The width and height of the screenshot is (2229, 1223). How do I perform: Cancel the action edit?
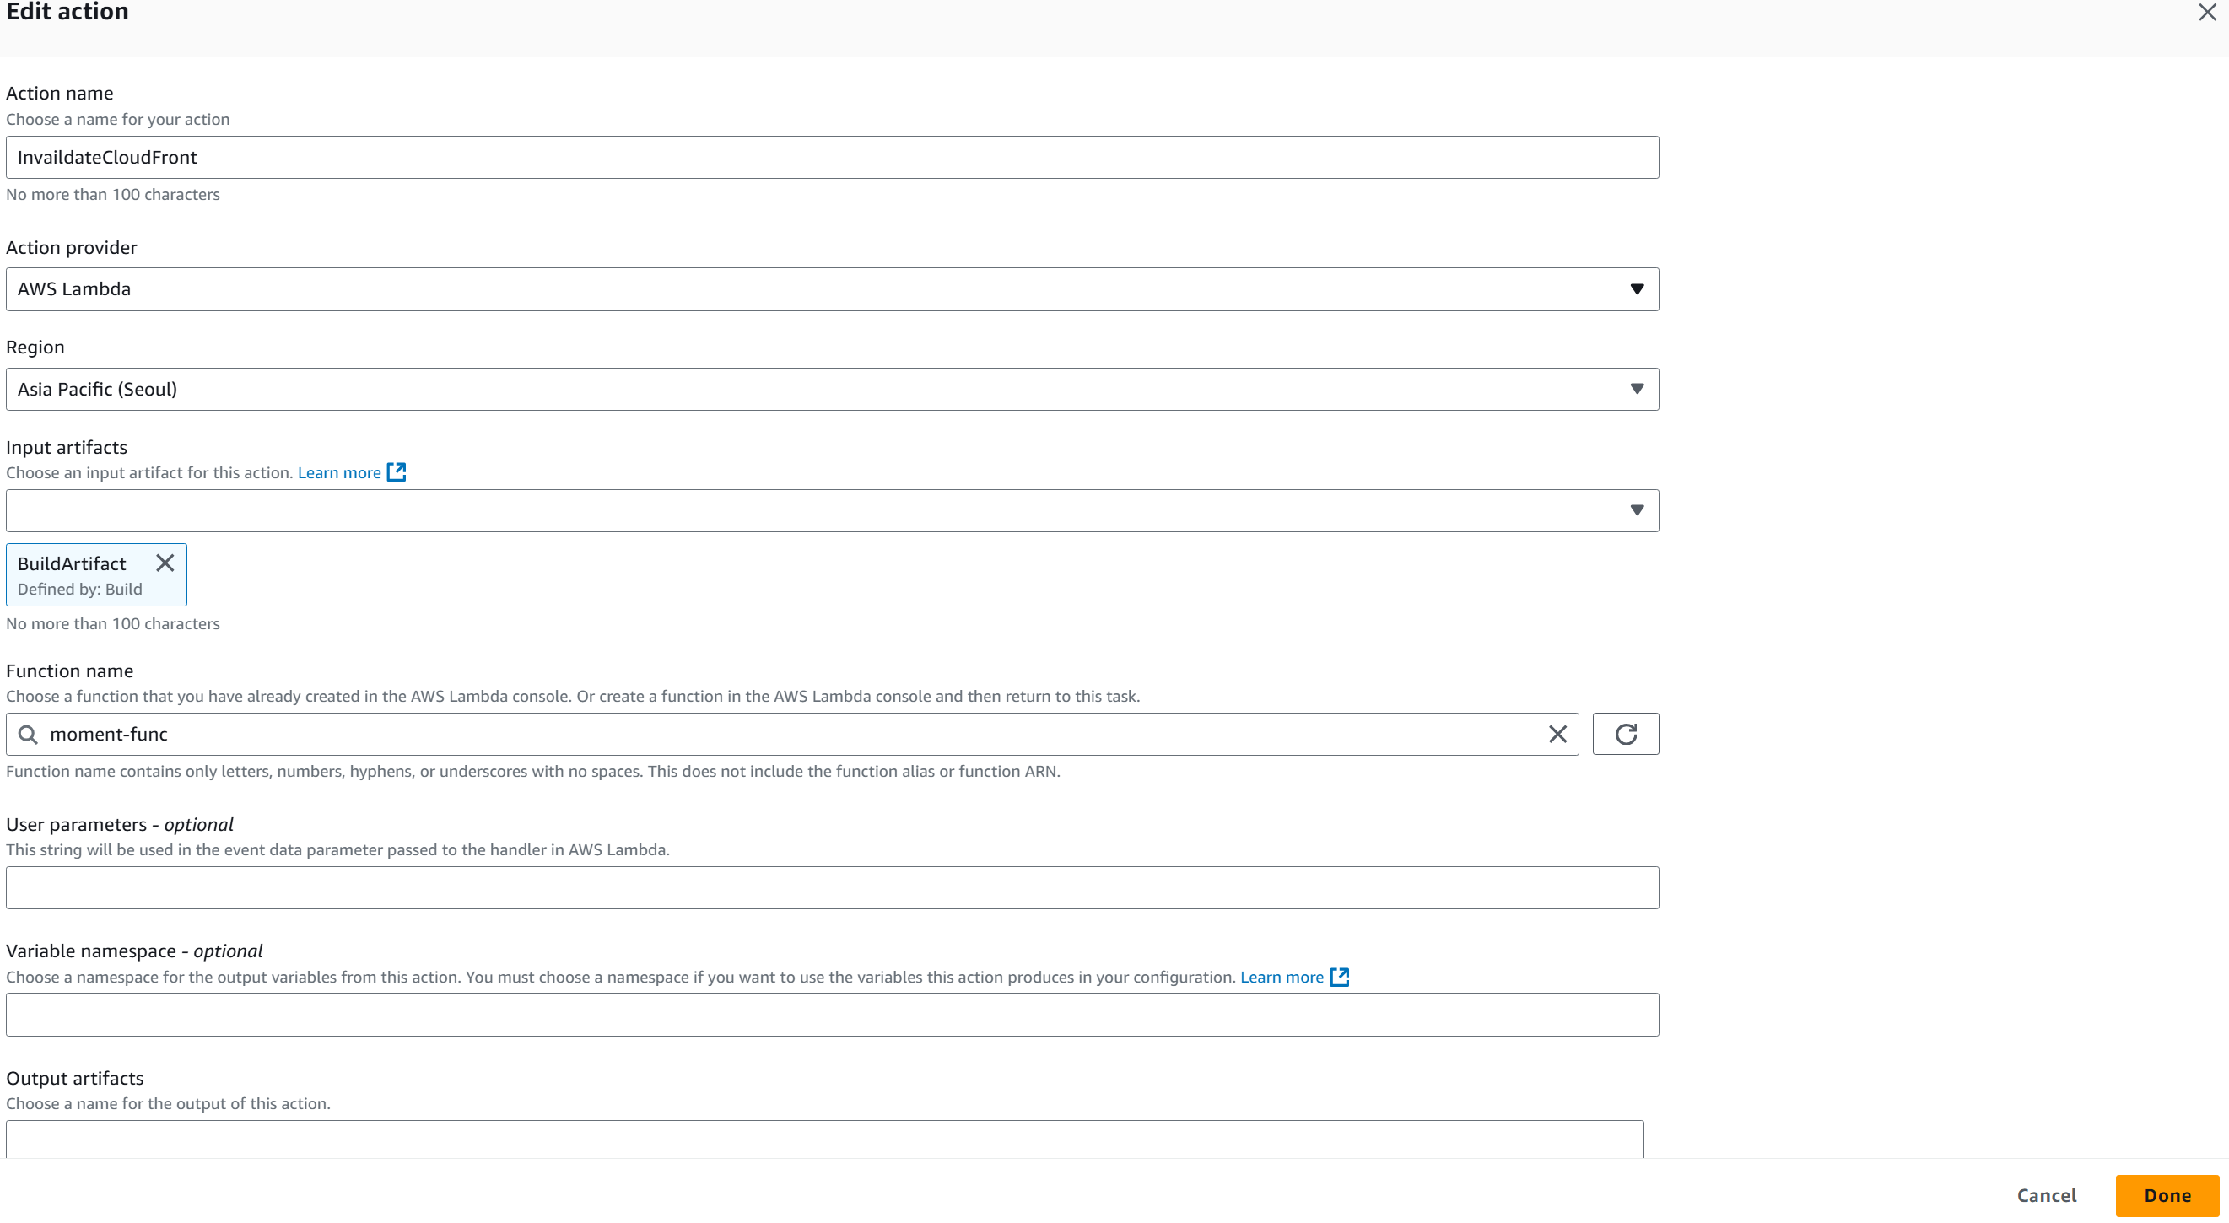point(2047,1195)
